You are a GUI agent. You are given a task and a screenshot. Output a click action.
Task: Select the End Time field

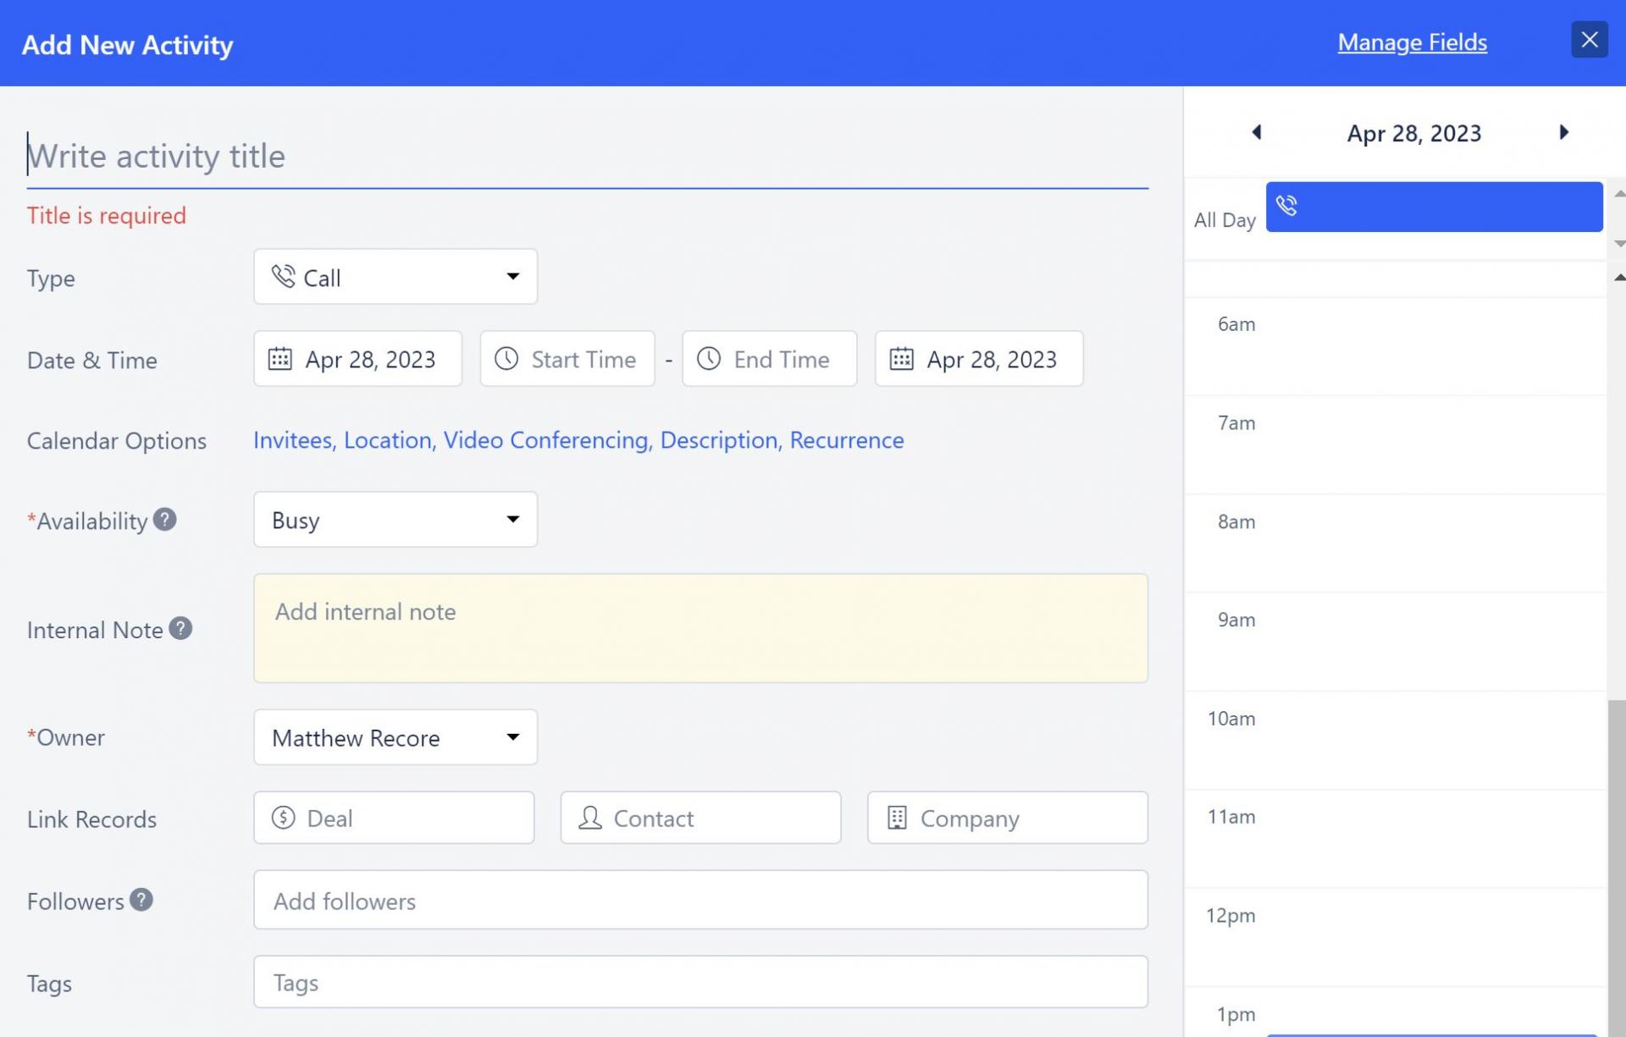click(x=769, y=359)
